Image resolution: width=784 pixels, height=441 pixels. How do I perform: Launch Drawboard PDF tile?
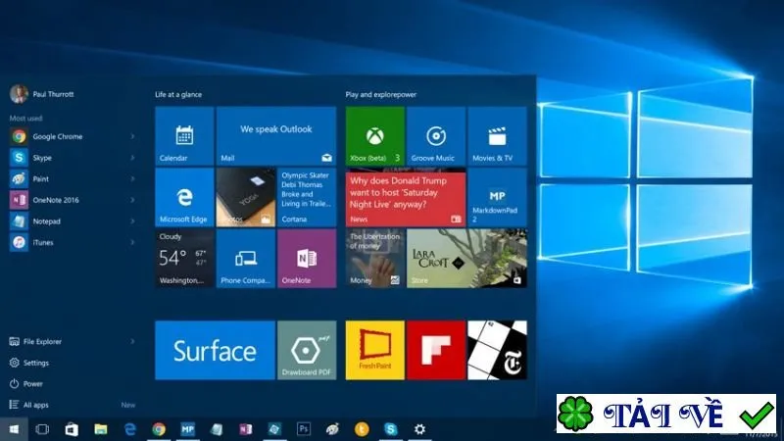[x=307, y=350]
